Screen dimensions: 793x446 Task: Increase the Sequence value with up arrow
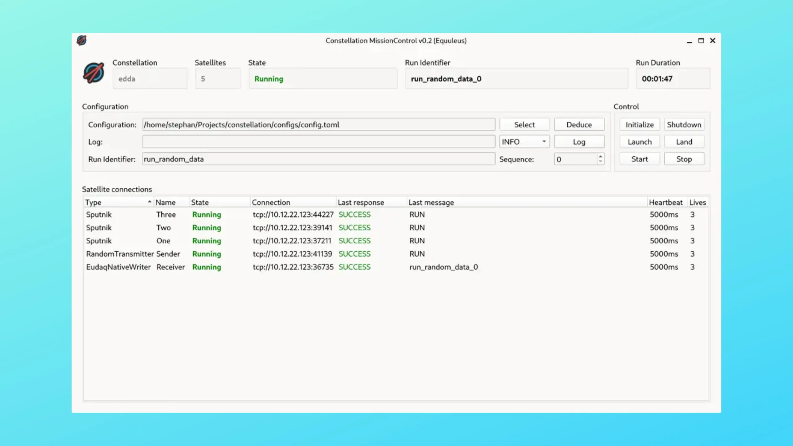point(600,156)
